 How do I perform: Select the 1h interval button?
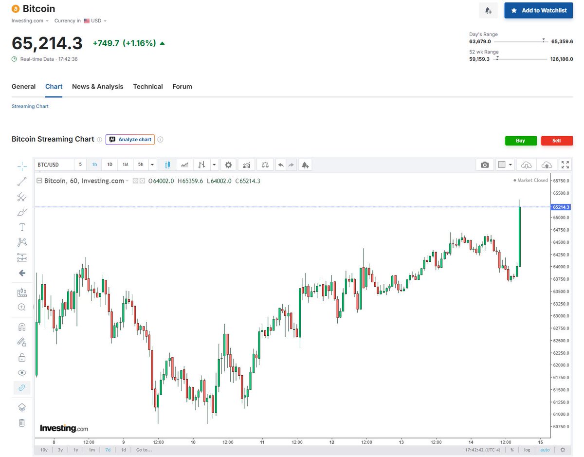[x=94, y=165]
